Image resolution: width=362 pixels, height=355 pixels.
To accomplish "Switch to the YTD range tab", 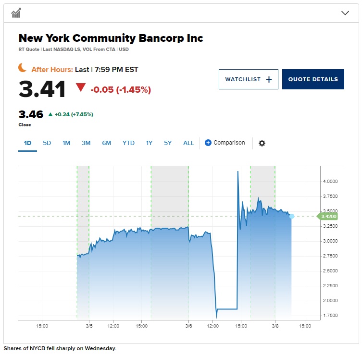I will (128, 143).
